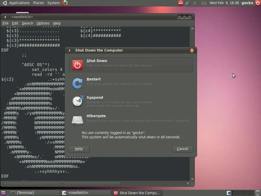Screen dimensions: 261x196
Task: Switch to neofetch taskbar entry
Action: coord(86,193)
